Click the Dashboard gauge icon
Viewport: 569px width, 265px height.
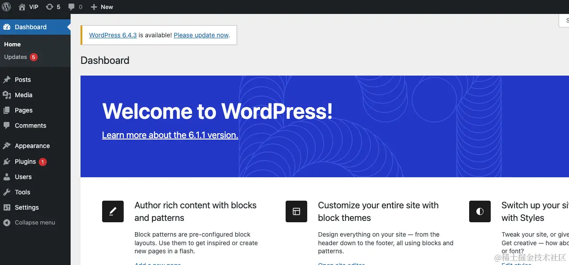coord(7,27)
